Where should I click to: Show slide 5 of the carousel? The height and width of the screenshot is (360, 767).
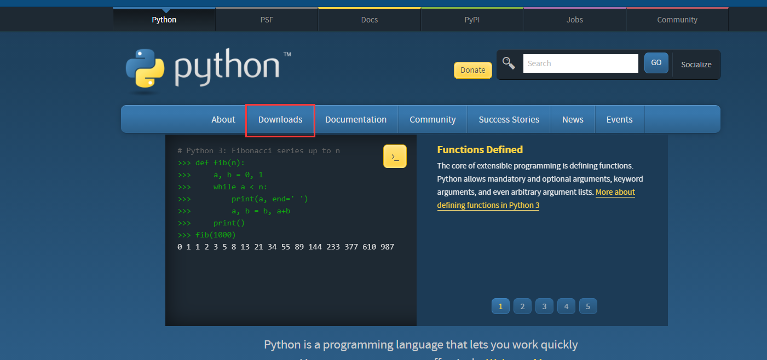pos(588,306)
